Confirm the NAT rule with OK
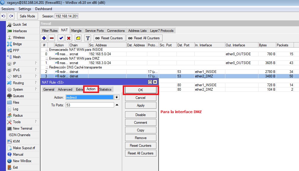Image resolution: width=299 pixels, height=171 pixels. coord(140,90)
